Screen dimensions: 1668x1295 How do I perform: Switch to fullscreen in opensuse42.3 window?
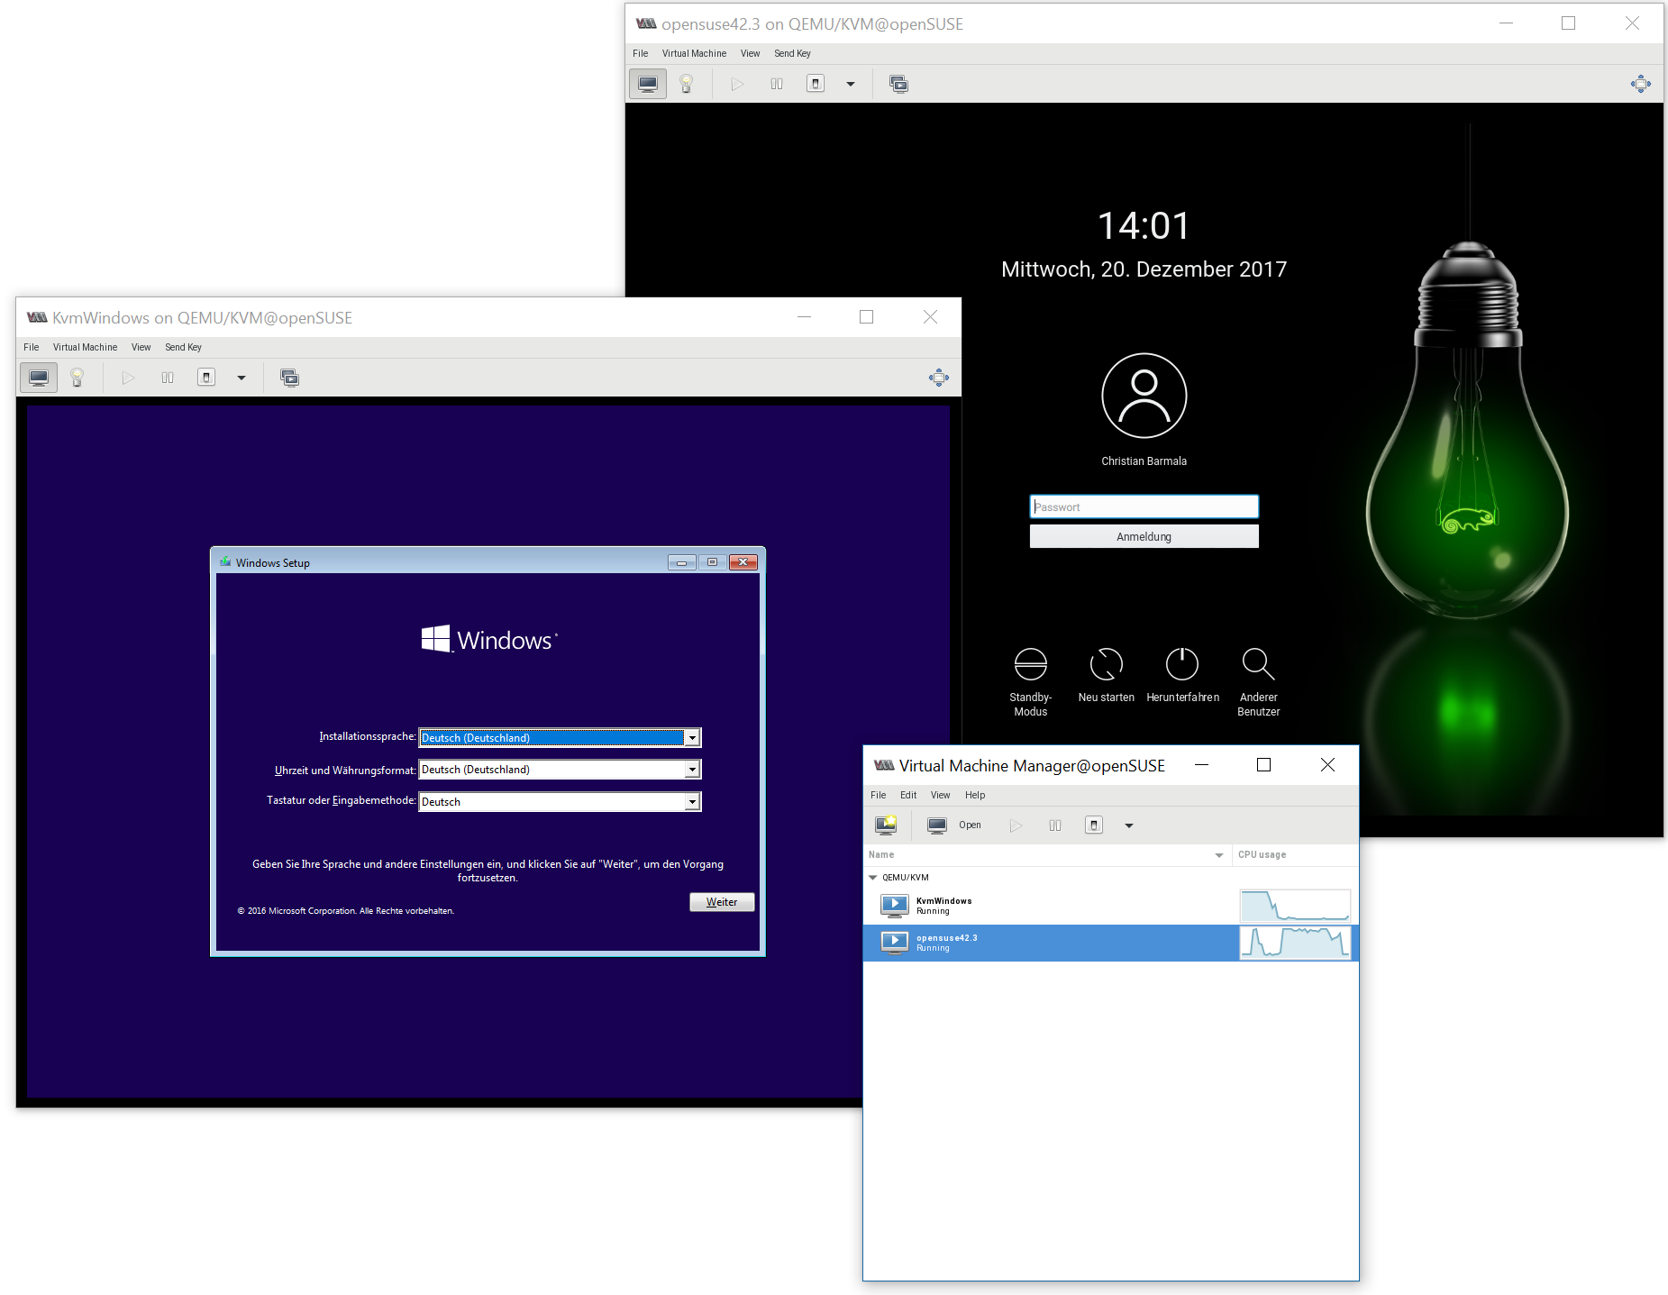click(1641, 84)
